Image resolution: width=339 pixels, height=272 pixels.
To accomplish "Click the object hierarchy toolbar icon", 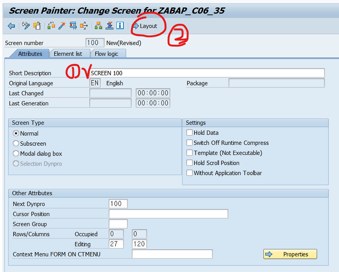I will [x=98, y=25].
